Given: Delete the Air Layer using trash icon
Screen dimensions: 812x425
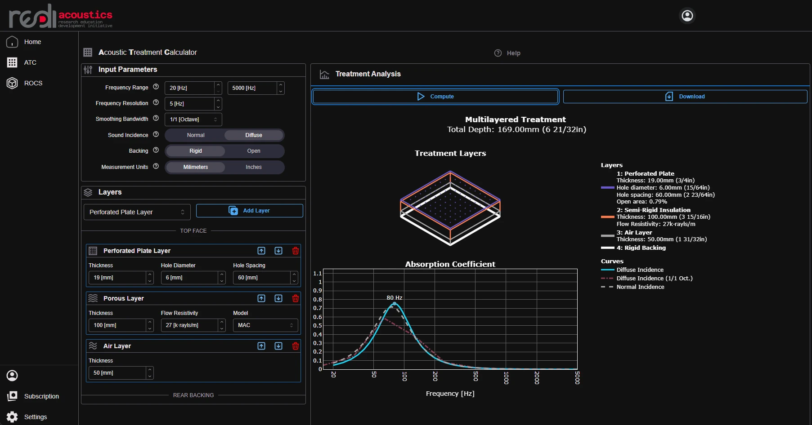Looking at the screenshot, I should click(296, 346).
